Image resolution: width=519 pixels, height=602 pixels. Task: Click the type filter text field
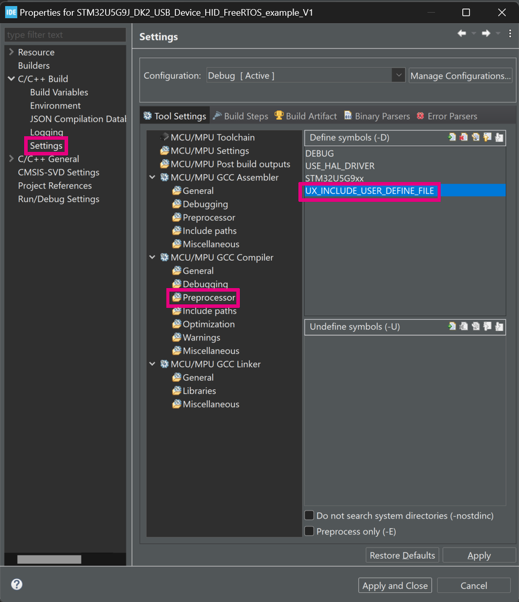pyautogui.click(x=65, y=34)
